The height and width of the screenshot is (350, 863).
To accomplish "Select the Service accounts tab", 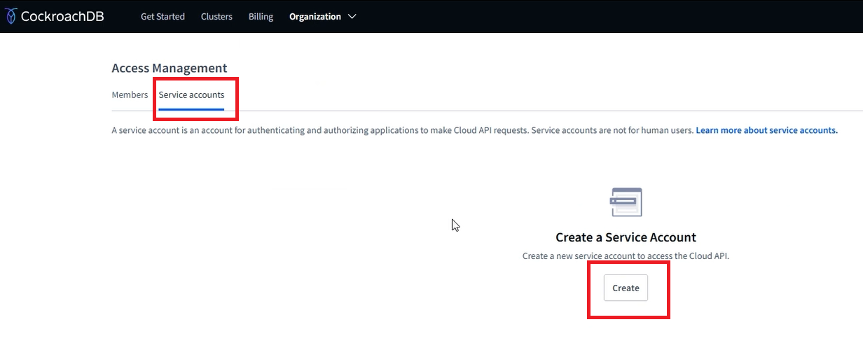I will pyautogui.click(x=191, y=94).
